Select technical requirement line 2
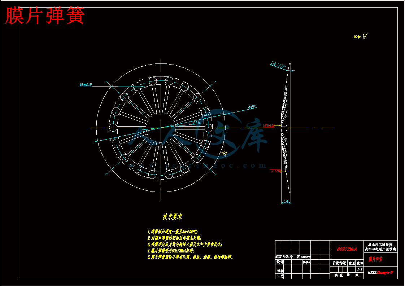Screen dimensions: 405x286 point(174,238)
